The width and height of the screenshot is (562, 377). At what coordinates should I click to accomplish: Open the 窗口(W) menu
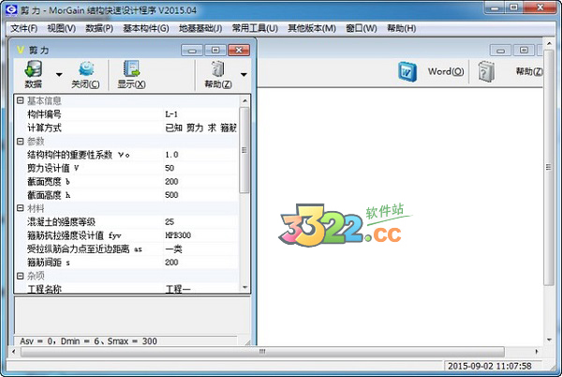click(362, 28)
